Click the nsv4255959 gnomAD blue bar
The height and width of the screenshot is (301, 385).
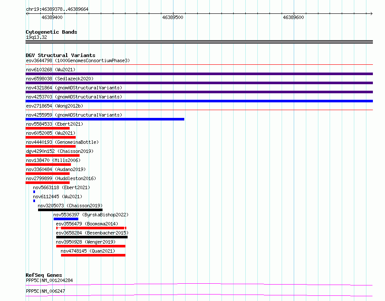(x=105, y=119)
